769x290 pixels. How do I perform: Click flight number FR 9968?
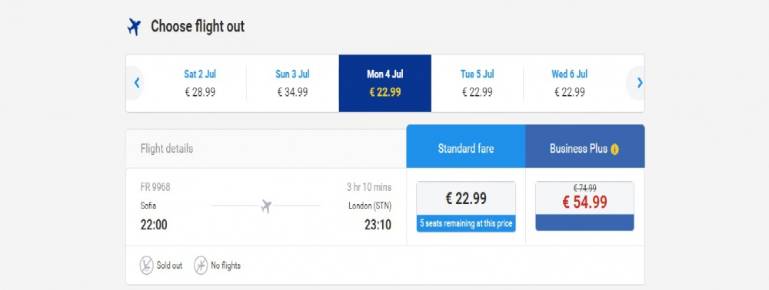click(155, 187)
